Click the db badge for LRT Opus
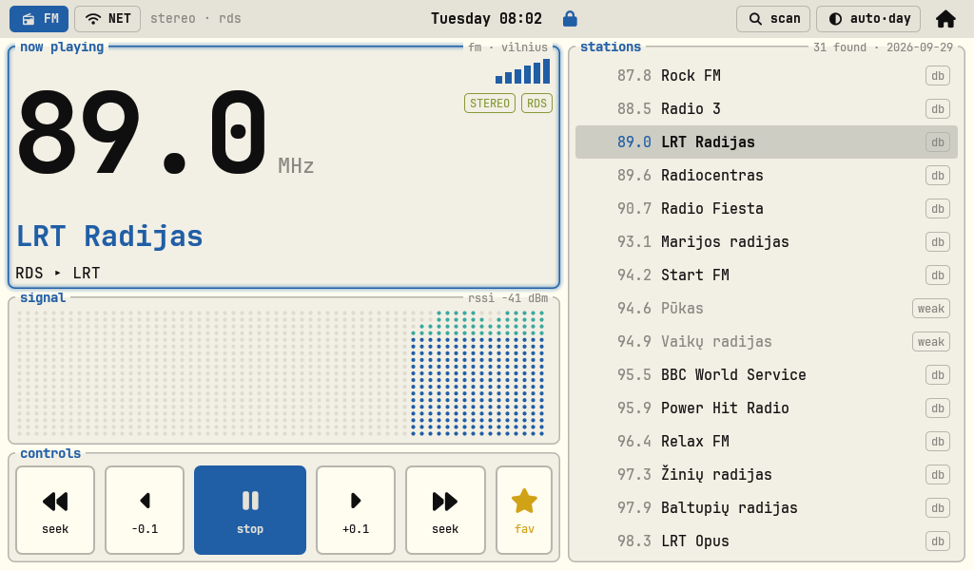 (937, 541)
